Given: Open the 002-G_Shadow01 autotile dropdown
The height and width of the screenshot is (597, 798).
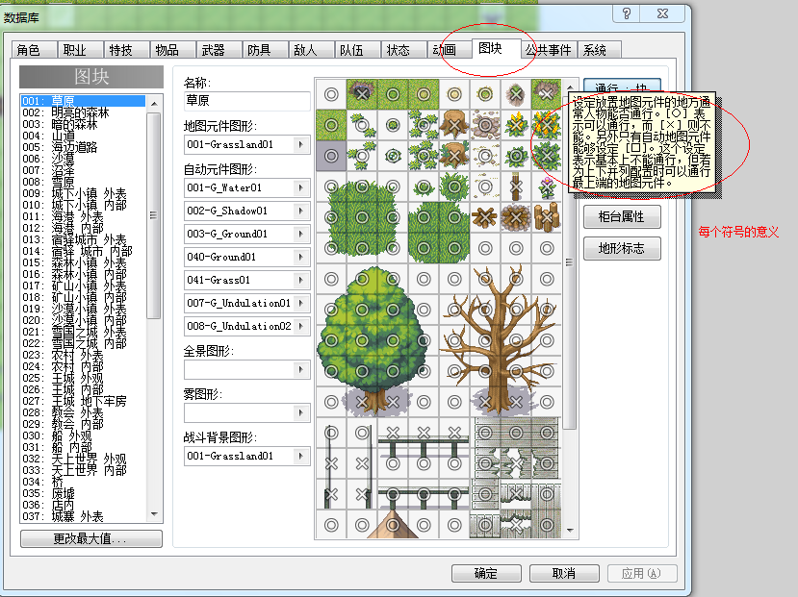Looking at the screenshot, I should (x=301, y=211).
